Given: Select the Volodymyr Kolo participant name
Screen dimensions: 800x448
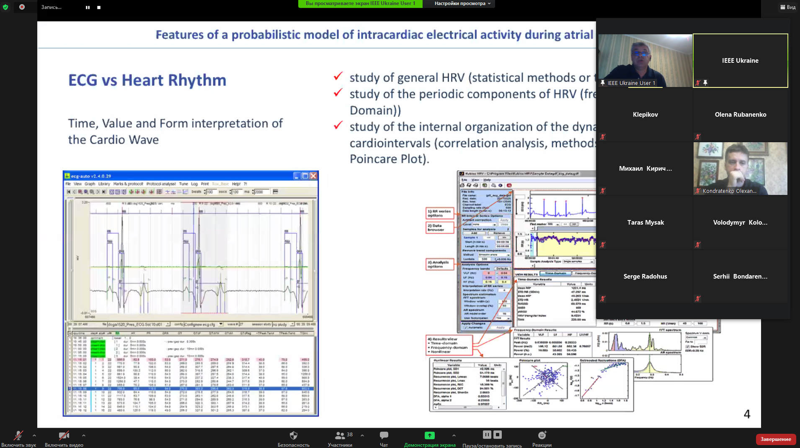Looking at the screenshot, I should coord(740,223).
